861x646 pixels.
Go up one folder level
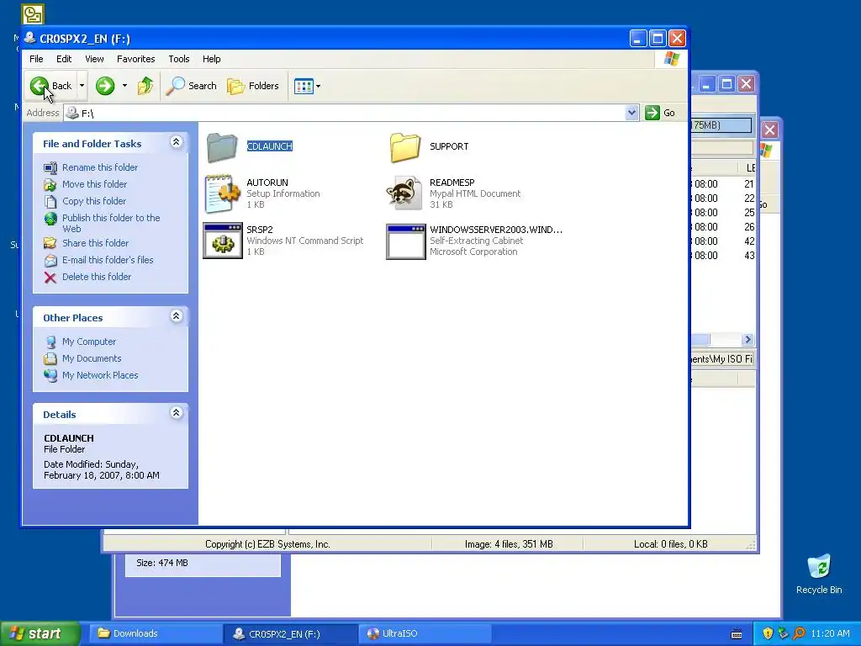pyautogui.click(x=145, y=86)
